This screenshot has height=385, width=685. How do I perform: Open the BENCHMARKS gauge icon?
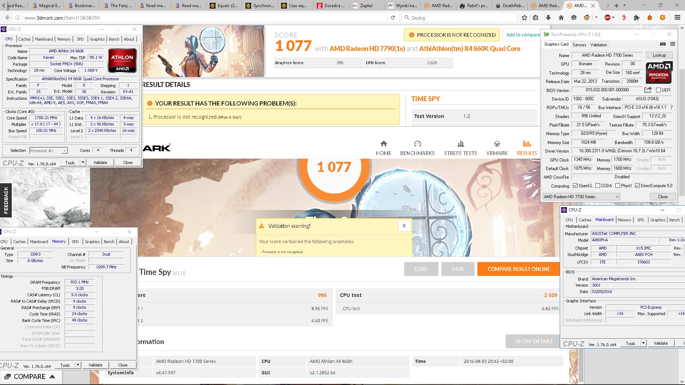pyautogui.click(x=417, y=144)
